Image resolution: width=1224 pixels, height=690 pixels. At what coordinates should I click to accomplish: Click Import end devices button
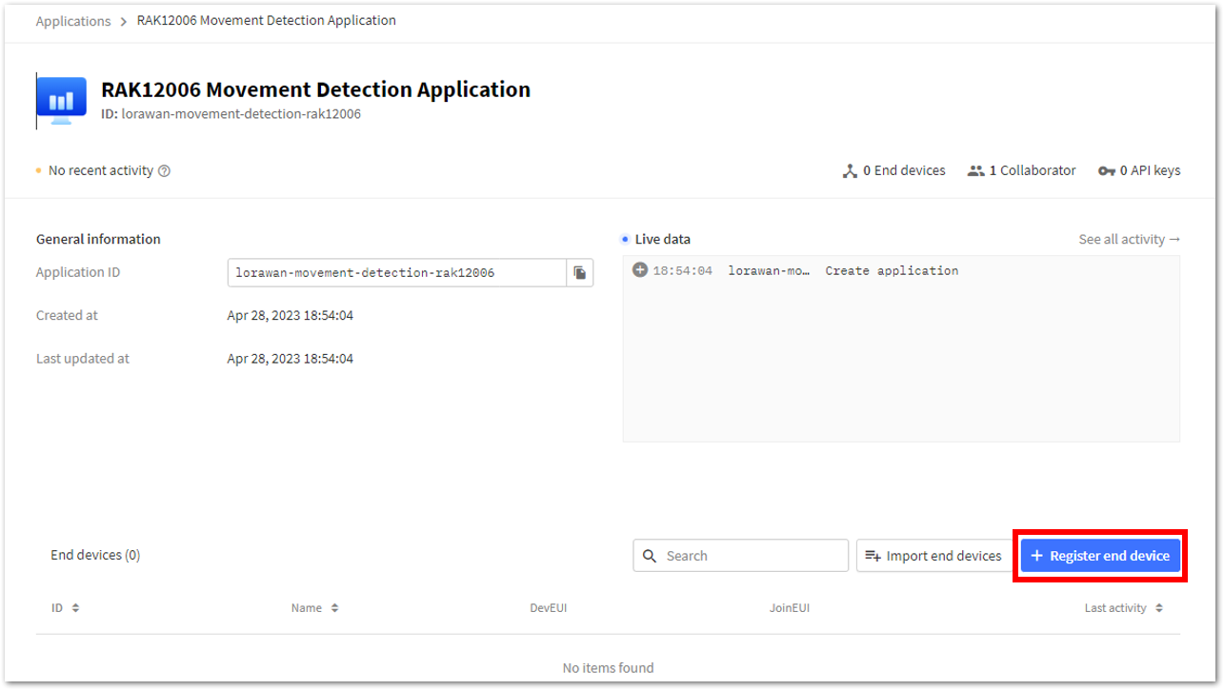point(933,556)
